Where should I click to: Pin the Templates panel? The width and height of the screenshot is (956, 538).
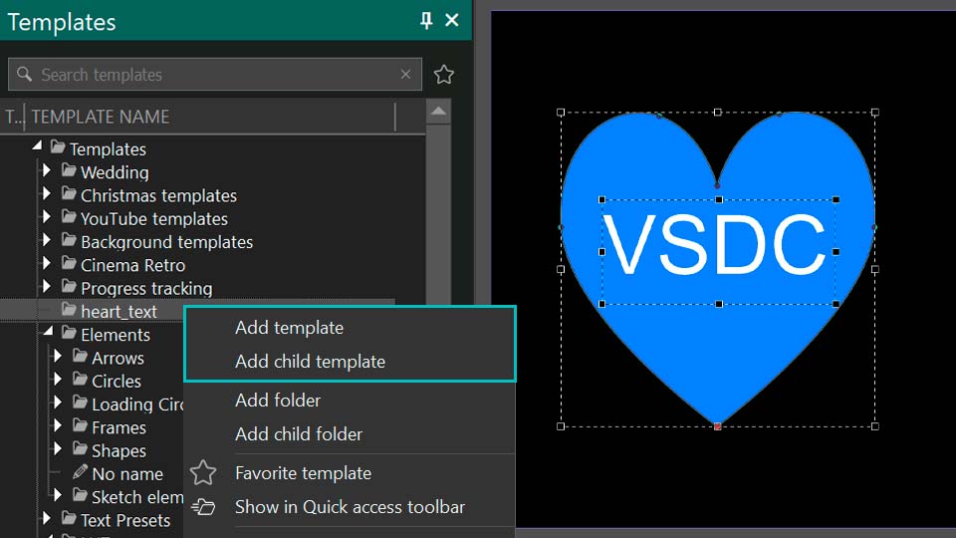(x=426, y=20)
